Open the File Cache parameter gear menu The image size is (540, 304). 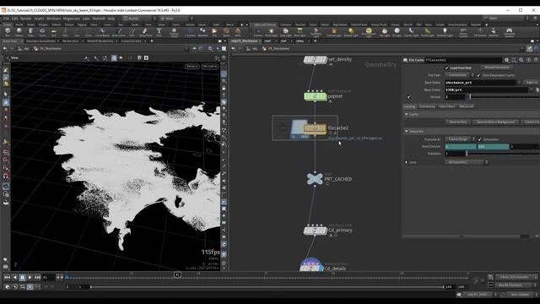(506, 60)
